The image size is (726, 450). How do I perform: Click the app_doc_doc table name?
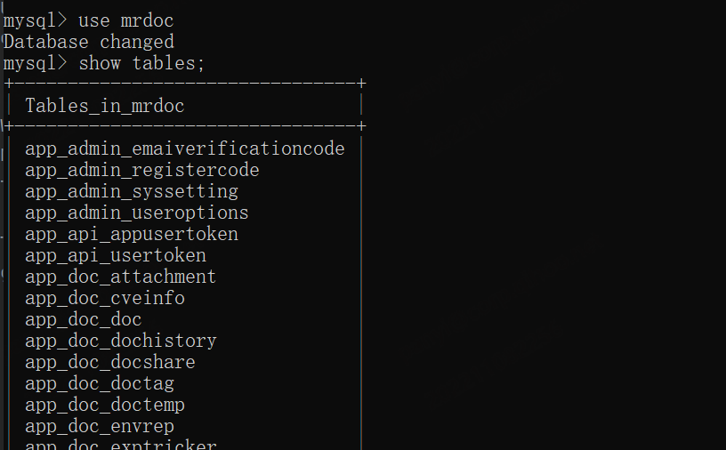(84, 319)
